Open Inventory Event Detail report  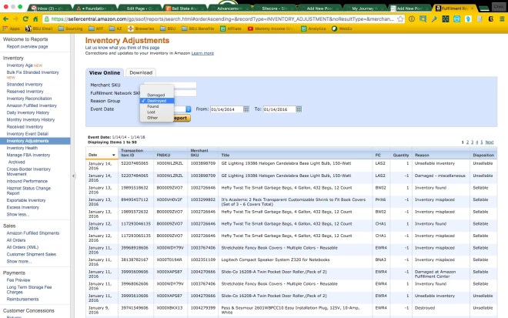pyautogui.click(x=28, y=134)
